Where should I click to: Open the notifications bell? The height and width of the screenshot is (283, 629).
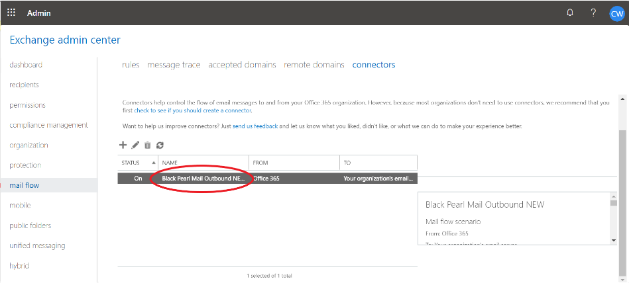[x=569, y=13]
